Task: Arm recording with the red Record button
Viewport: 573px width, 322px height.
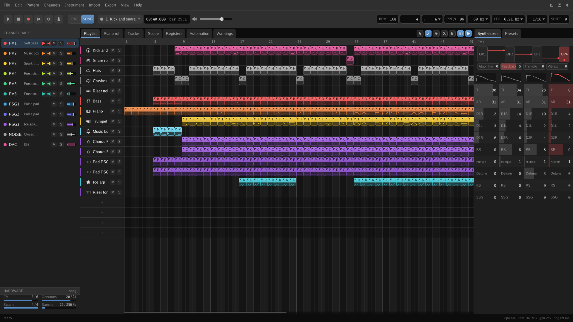Action: [x=28, y=19]
